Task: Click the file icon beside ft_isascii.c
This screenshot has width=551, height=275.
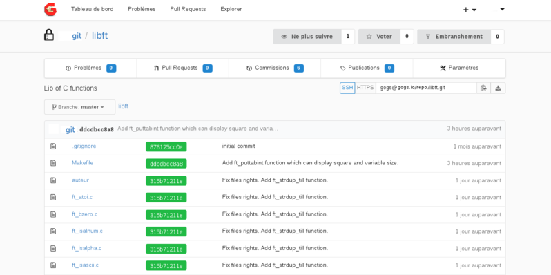Action: [53, 265]
